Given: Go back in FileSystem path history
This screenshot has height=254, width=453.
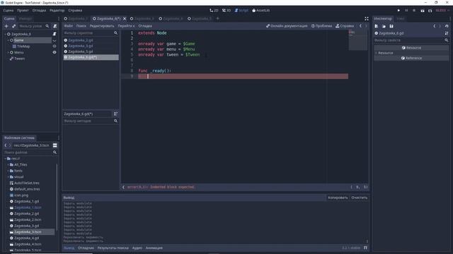Looking at the screenshot, I should click(x=6, y=145).
